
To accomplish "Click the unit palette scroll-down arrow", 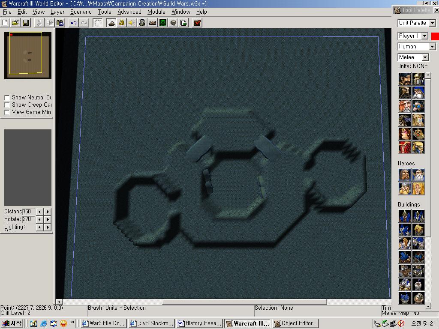I will (428, 306).
